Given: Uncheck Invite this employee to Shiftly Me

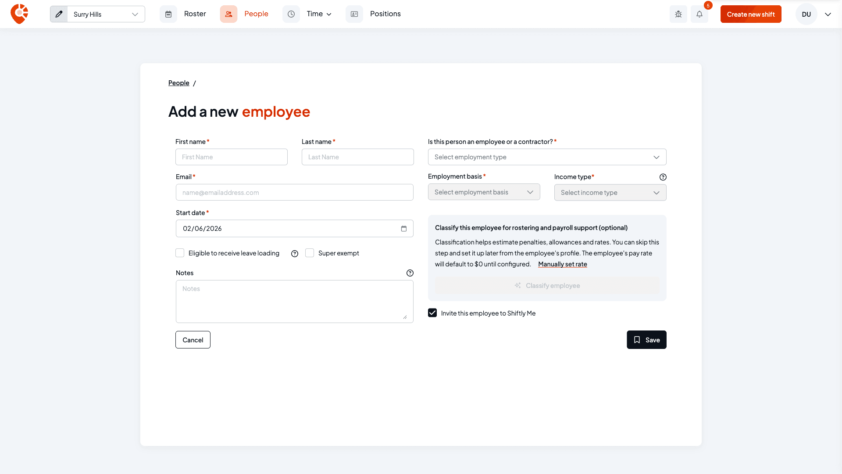Looking at the screenshot, I should tap(432, 313).
